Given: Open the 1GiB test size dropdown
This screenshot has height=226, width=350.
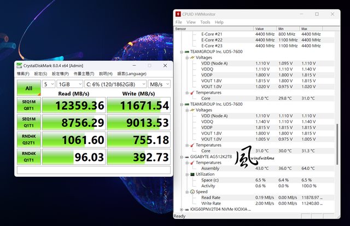Looking at the screenshot, I should tap(69, 84).
